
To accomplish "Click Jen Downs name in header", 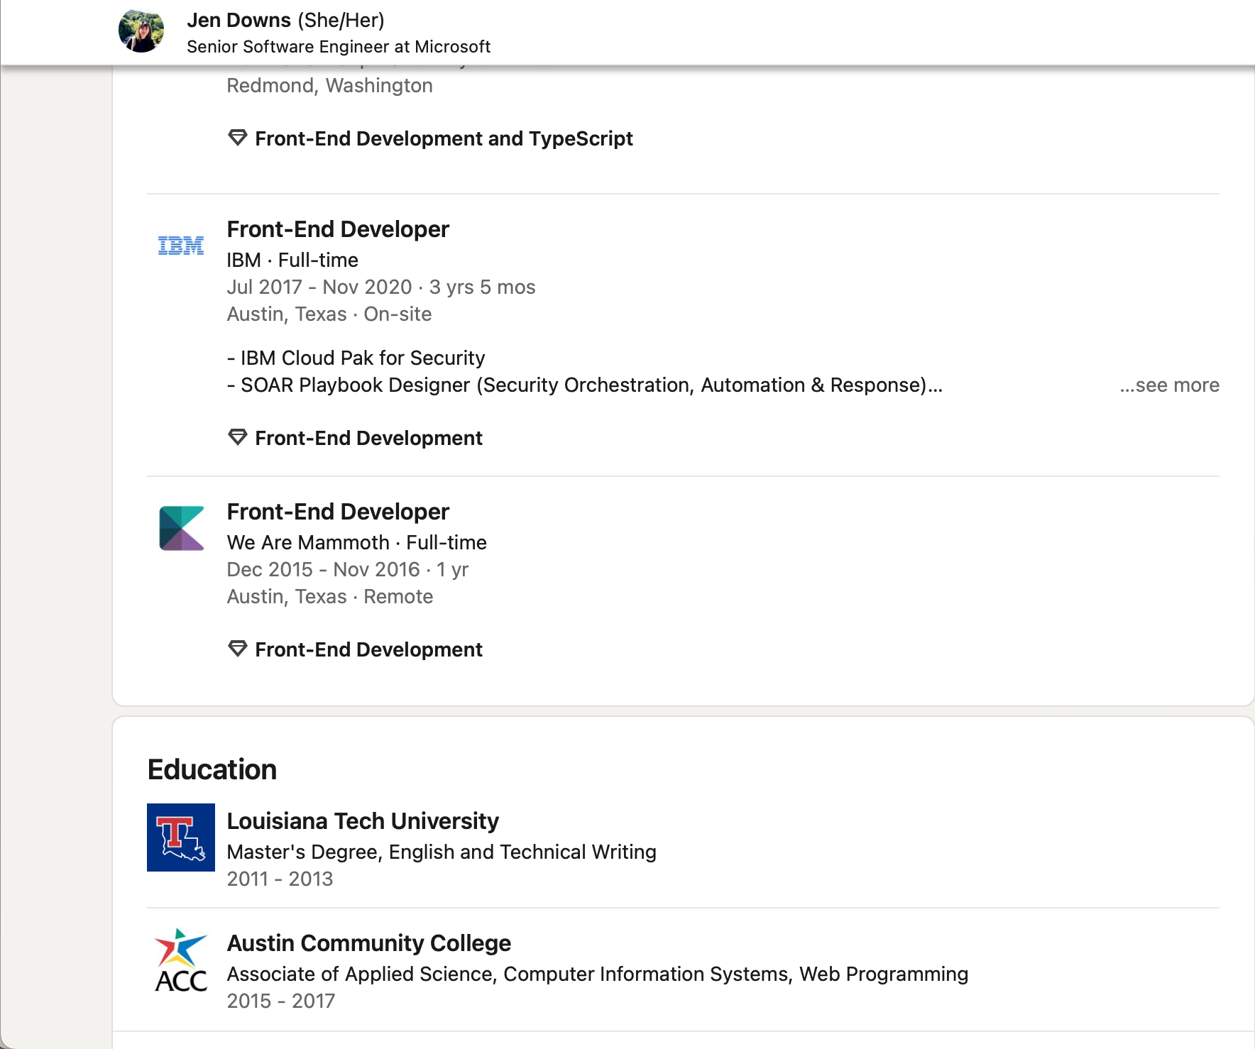I will click(x=239, y=20).
